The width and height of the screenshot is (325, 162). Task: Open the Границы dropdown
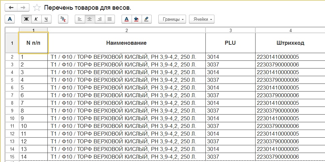pyautogui.click(x=173, y=19)
